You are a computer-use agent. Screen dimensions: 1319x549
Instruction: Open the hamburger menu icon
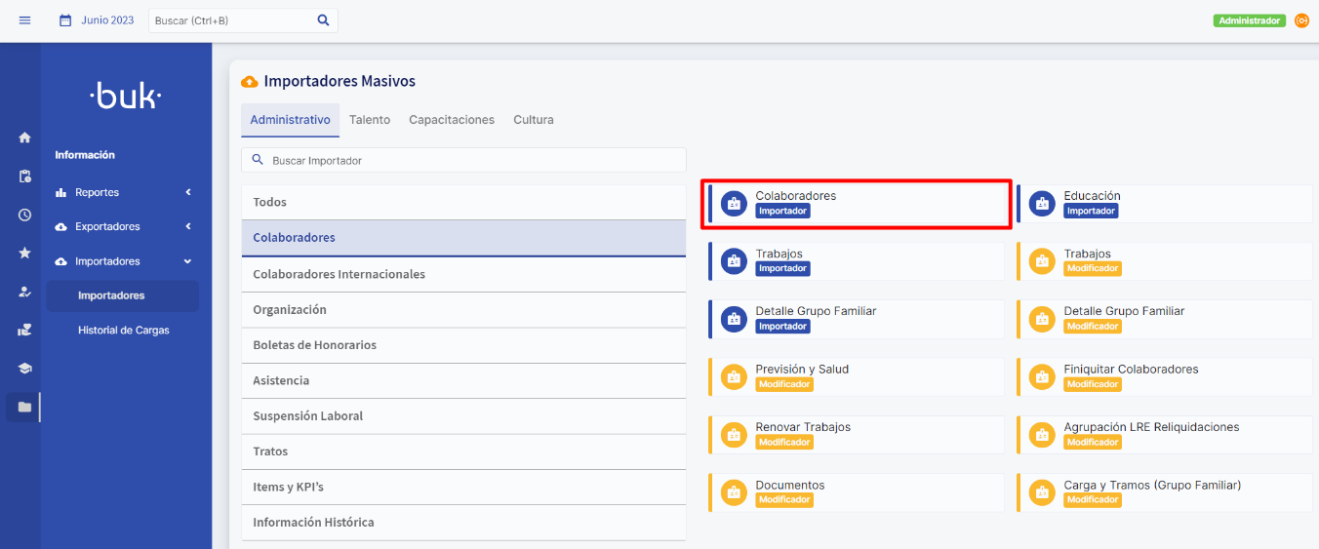(25, 20)
